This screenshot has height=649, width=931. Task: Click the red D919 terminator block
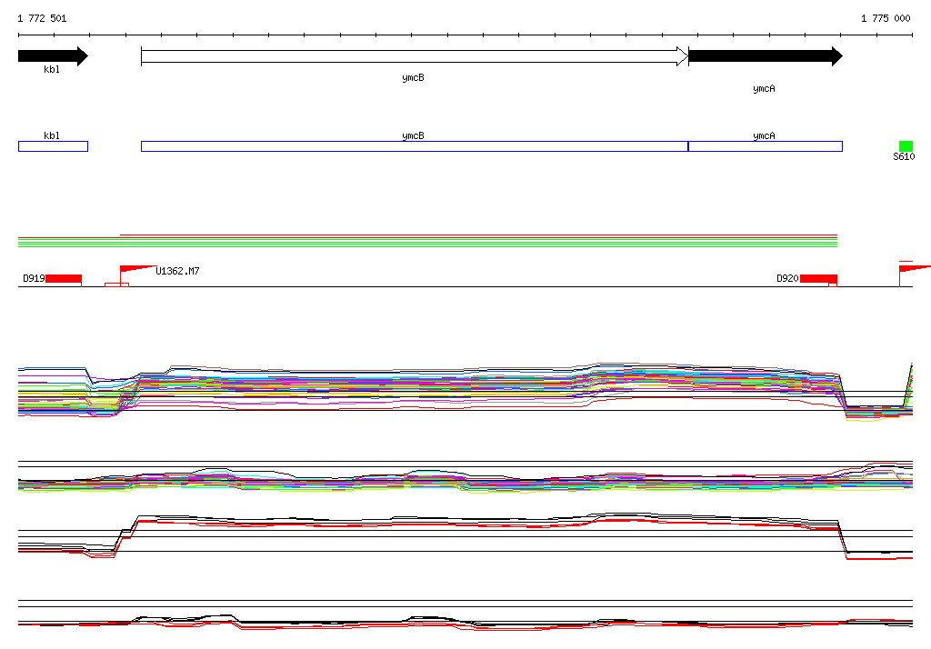click(64, 278)
